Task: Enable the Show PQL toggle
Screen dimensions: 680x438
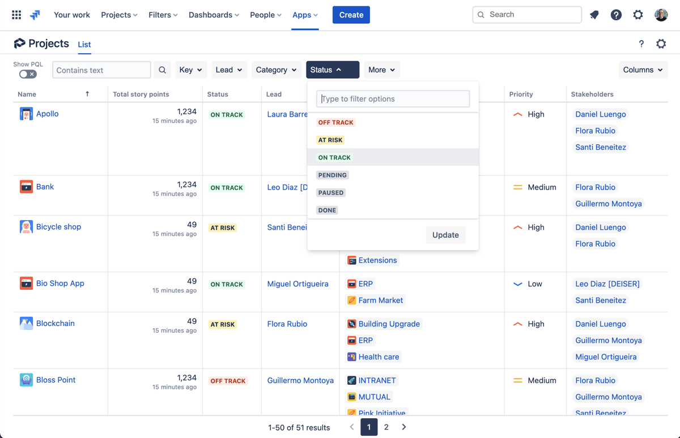Action: pyautogui.click(x=28, y=73)
